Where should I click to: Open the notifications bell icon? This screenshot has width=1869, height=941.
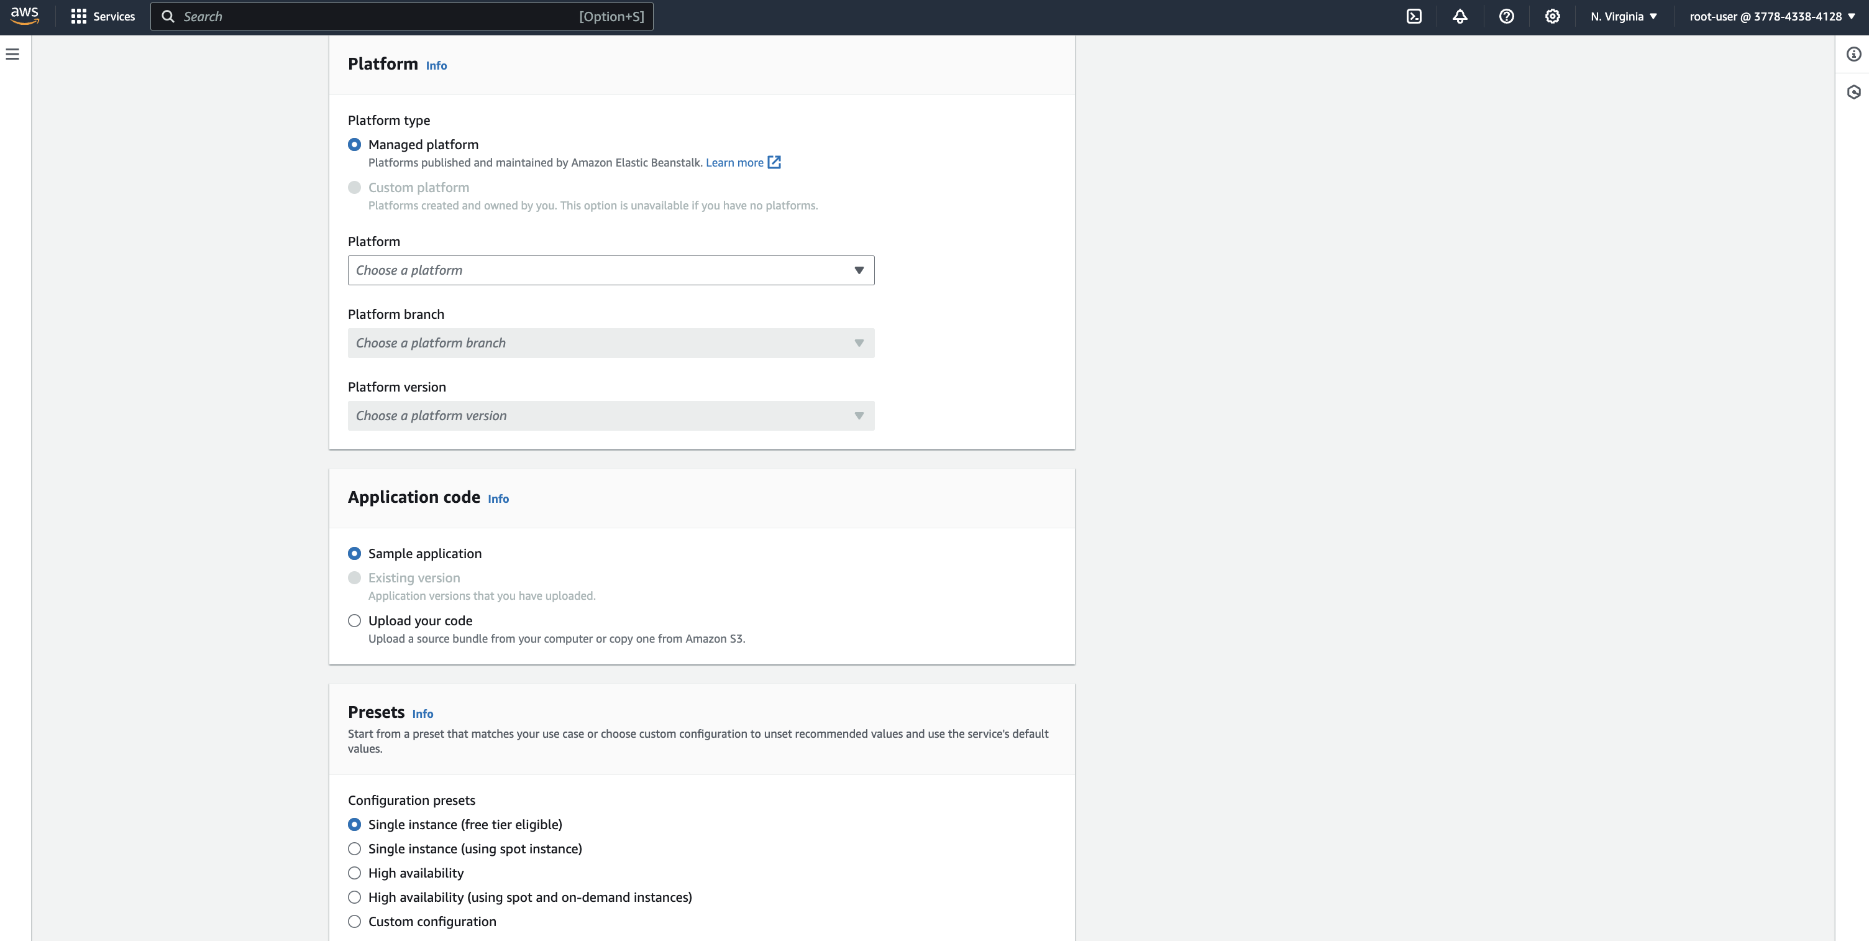(x=1460, y=17)
